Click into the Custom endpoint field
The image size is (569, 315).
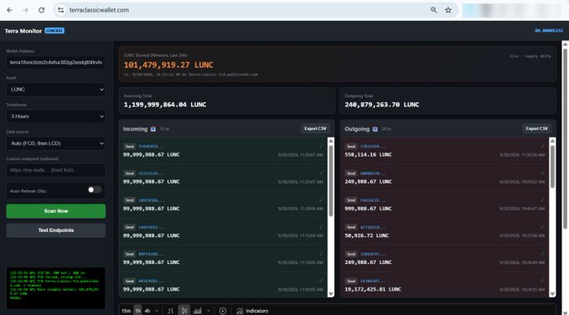(x=56, y=170)
